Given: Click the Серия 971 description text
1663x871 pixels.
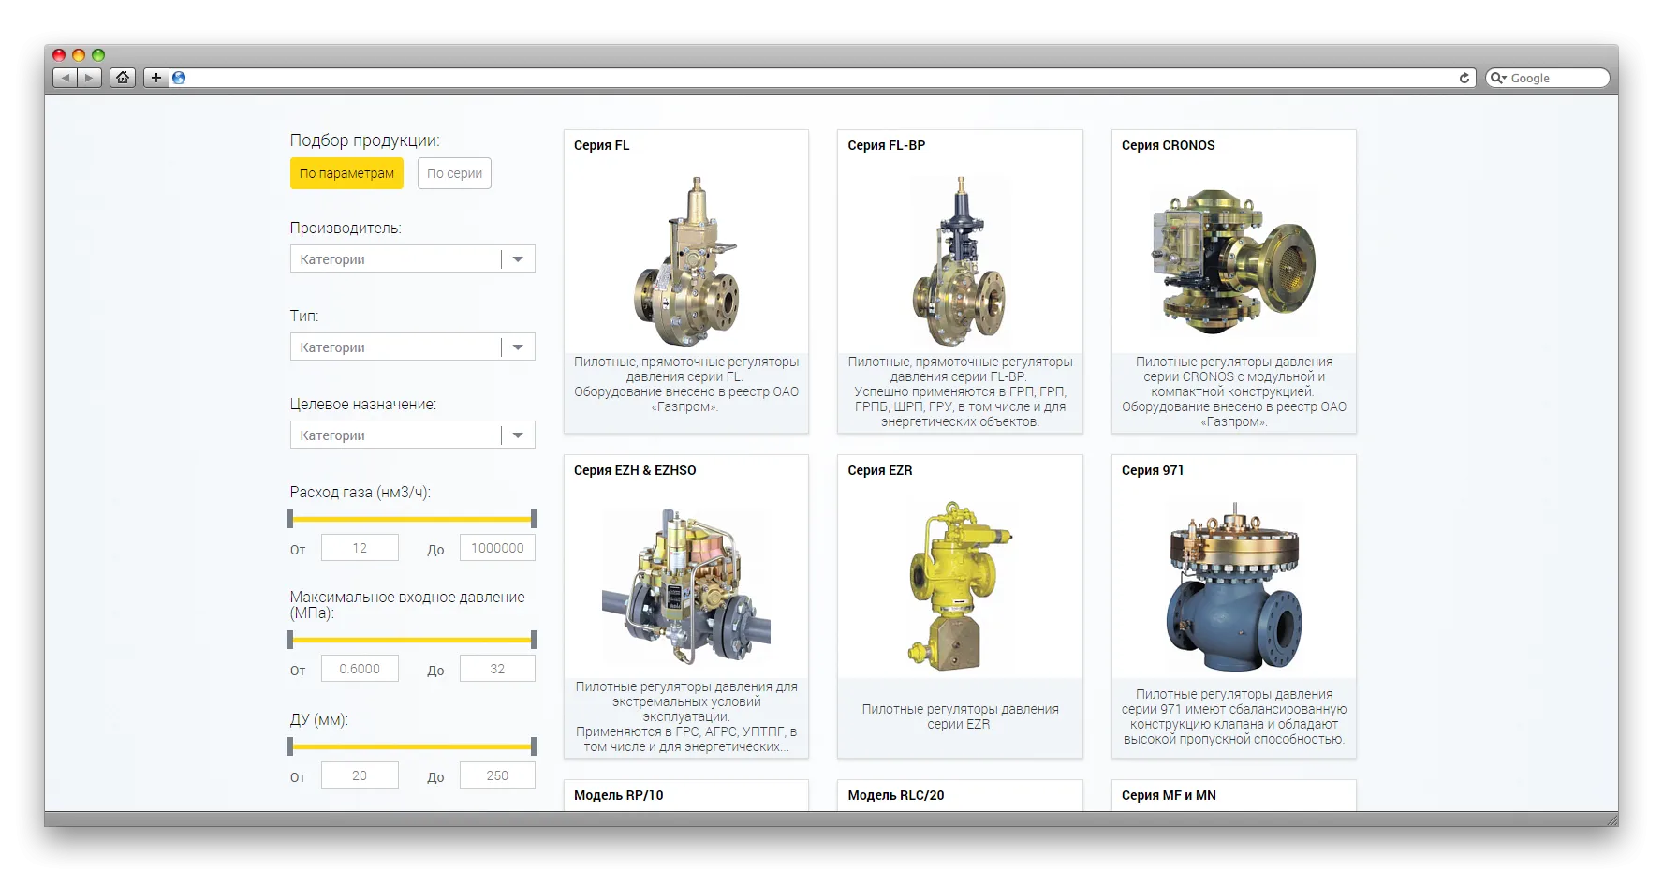Looking at the screenshot, I should (1234, 716).
